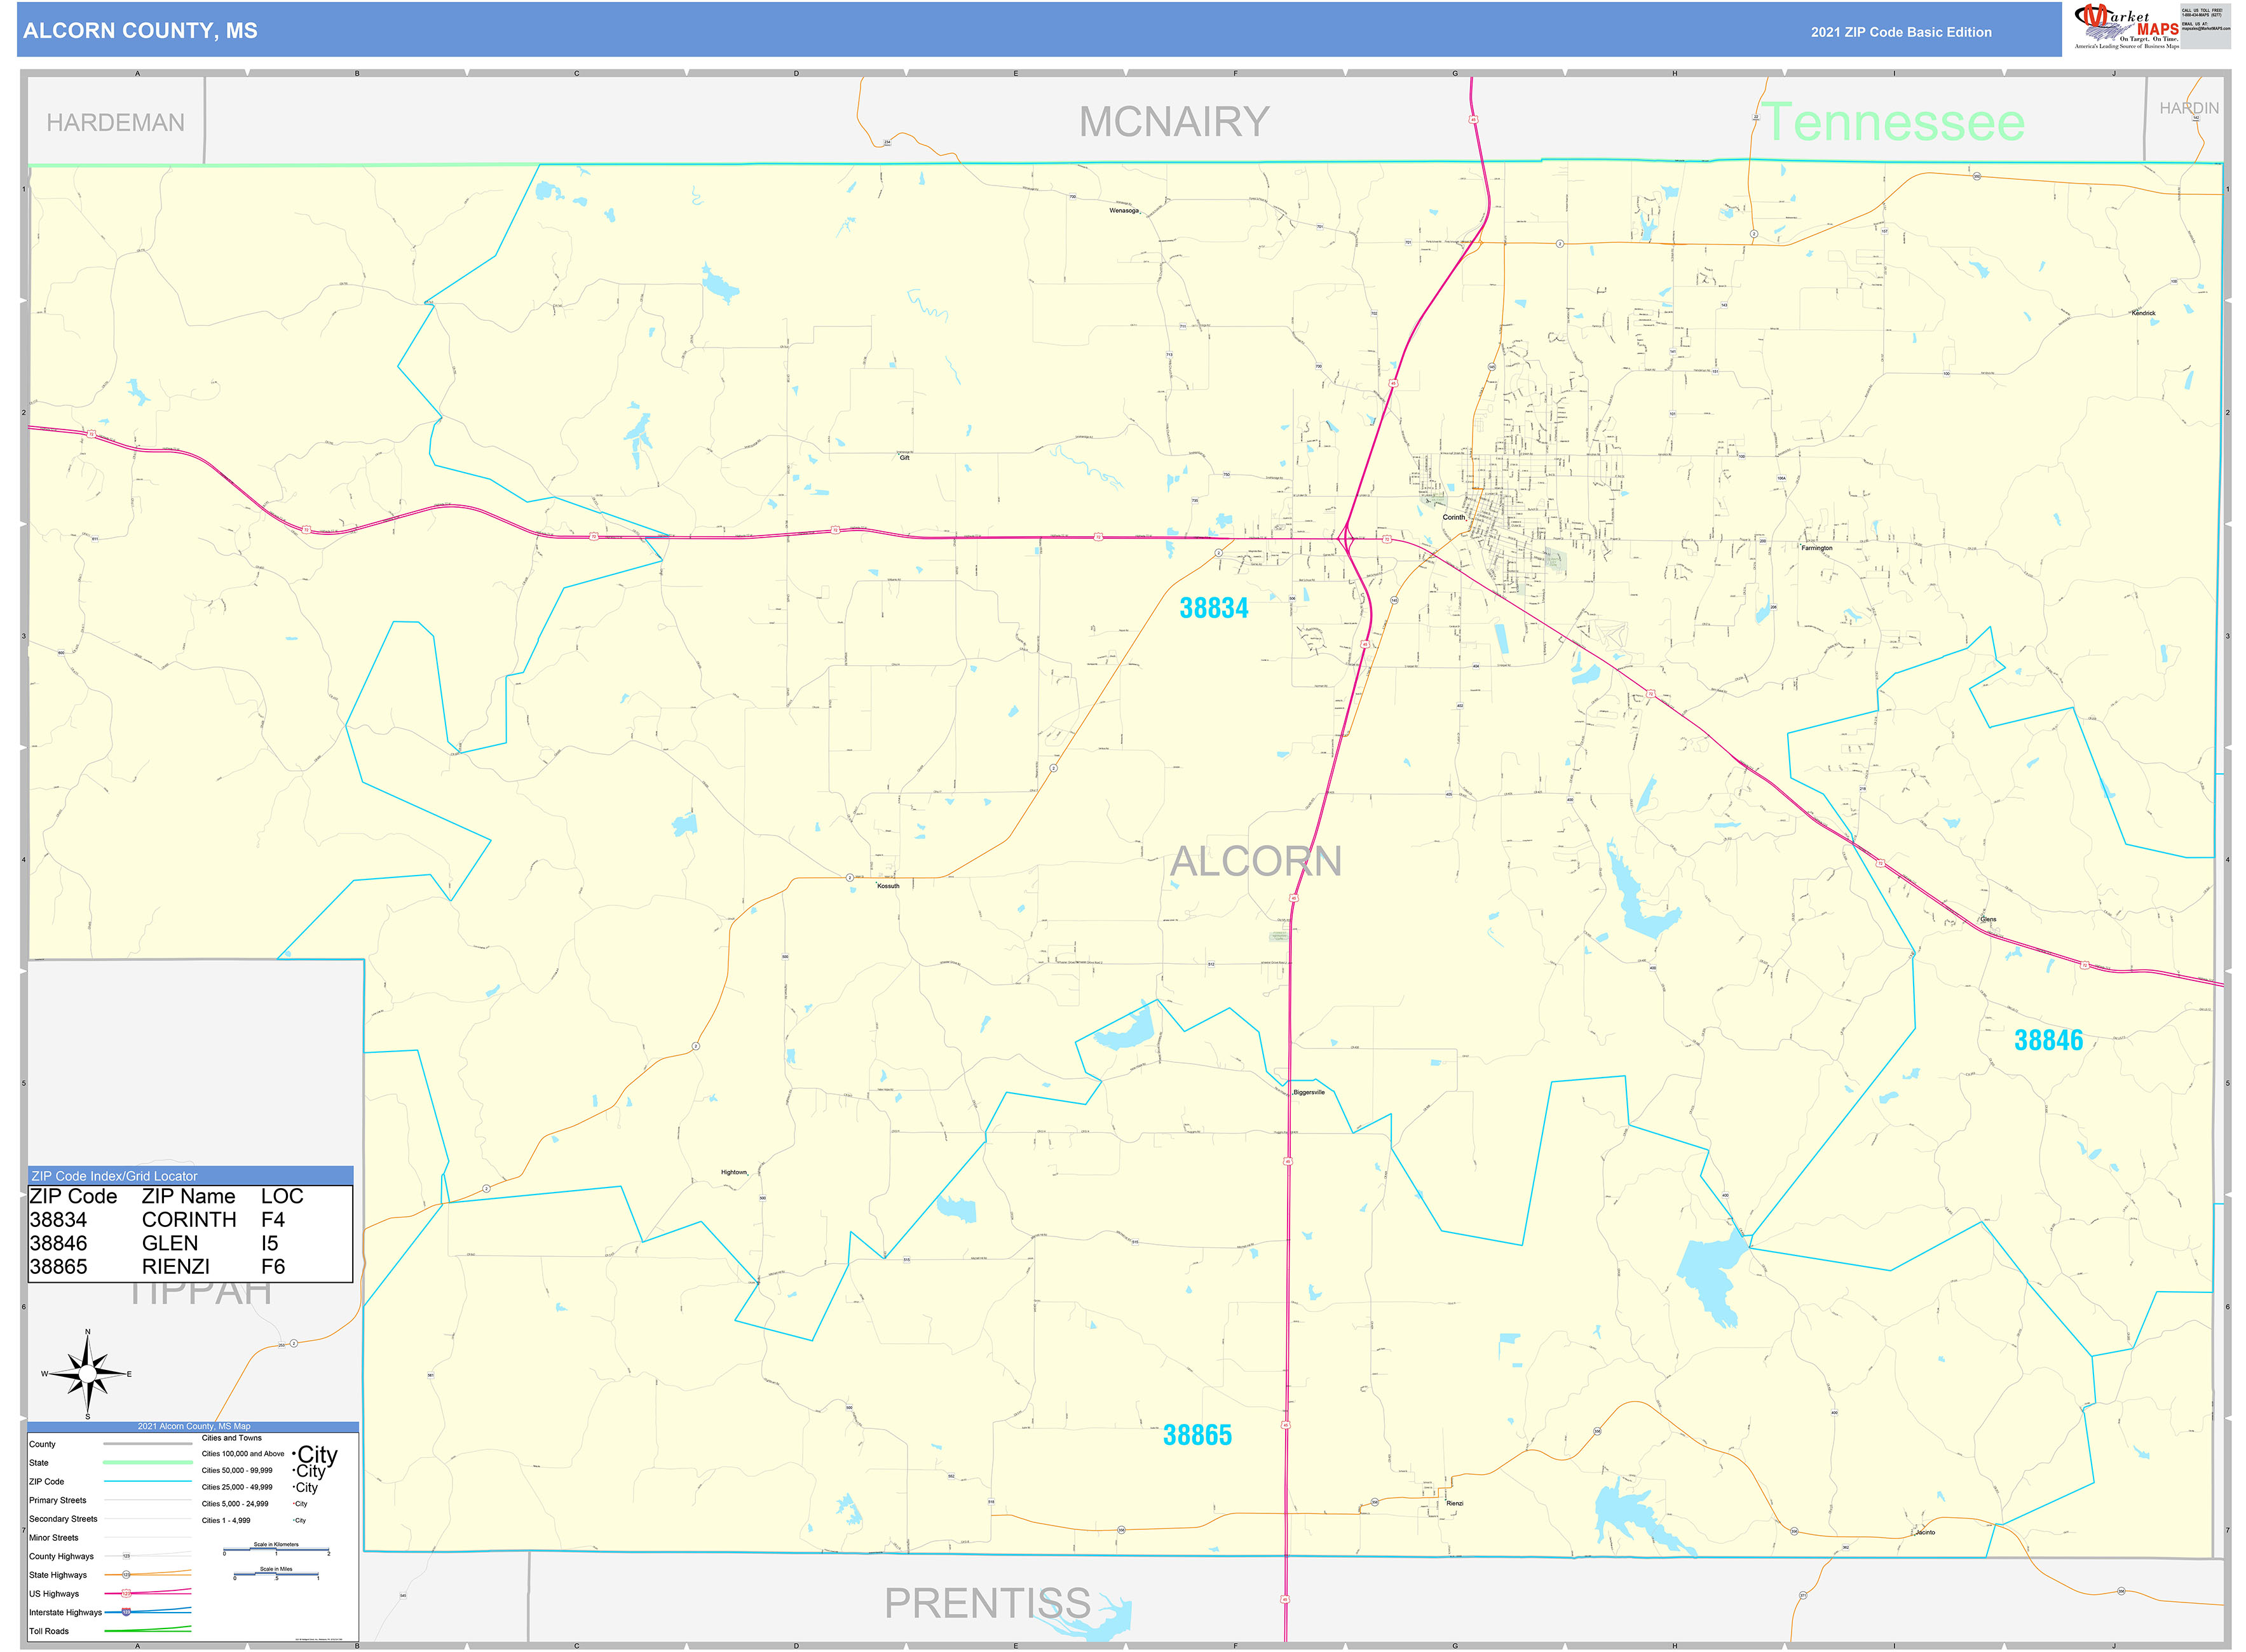
Task: Click the GLEN cell in ZIP index table
Action: (x=170, y=1243)
